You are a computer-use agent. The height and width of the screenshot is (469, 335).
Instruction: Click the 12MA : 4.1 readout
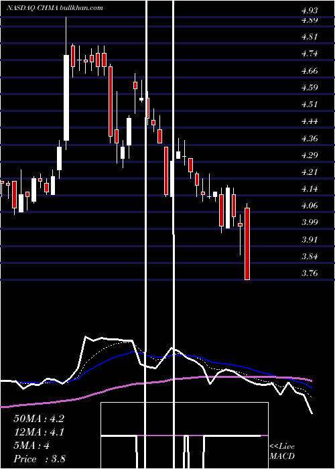pos(39,432)
